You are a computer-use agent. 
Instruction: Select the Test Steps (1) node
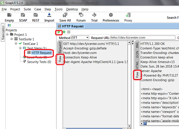coord(37,48)
